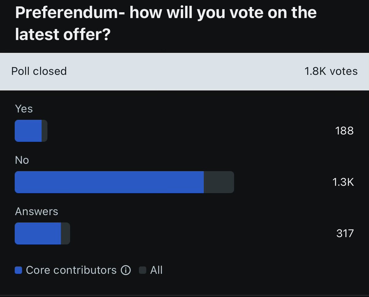Select the Yes option label

tap(24, 109)
